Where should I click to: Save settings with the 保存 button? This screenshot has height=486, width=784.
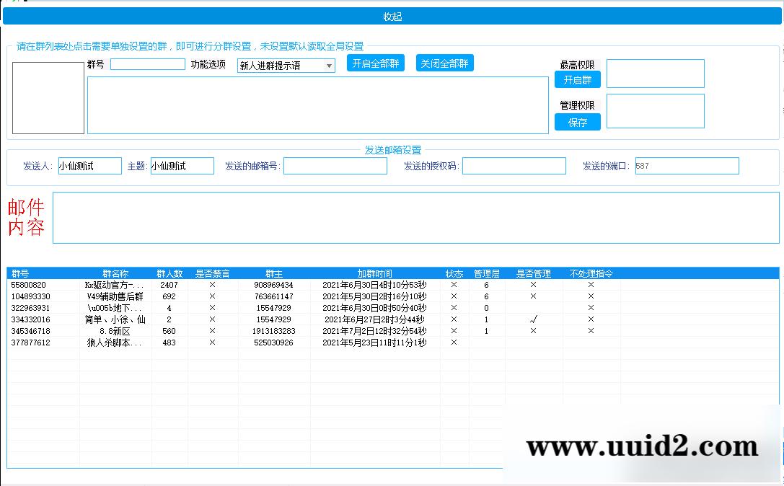pos(578,121)
